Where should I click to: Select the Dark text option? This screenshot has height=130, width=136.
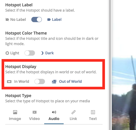[x=49, y=53]
